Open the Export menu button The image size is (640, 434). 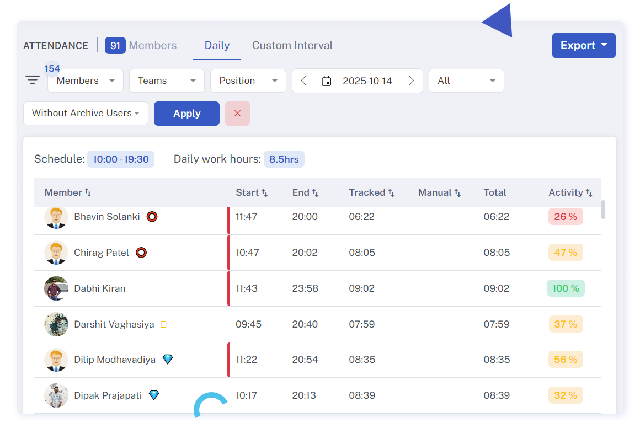click(x=584, y=45)
